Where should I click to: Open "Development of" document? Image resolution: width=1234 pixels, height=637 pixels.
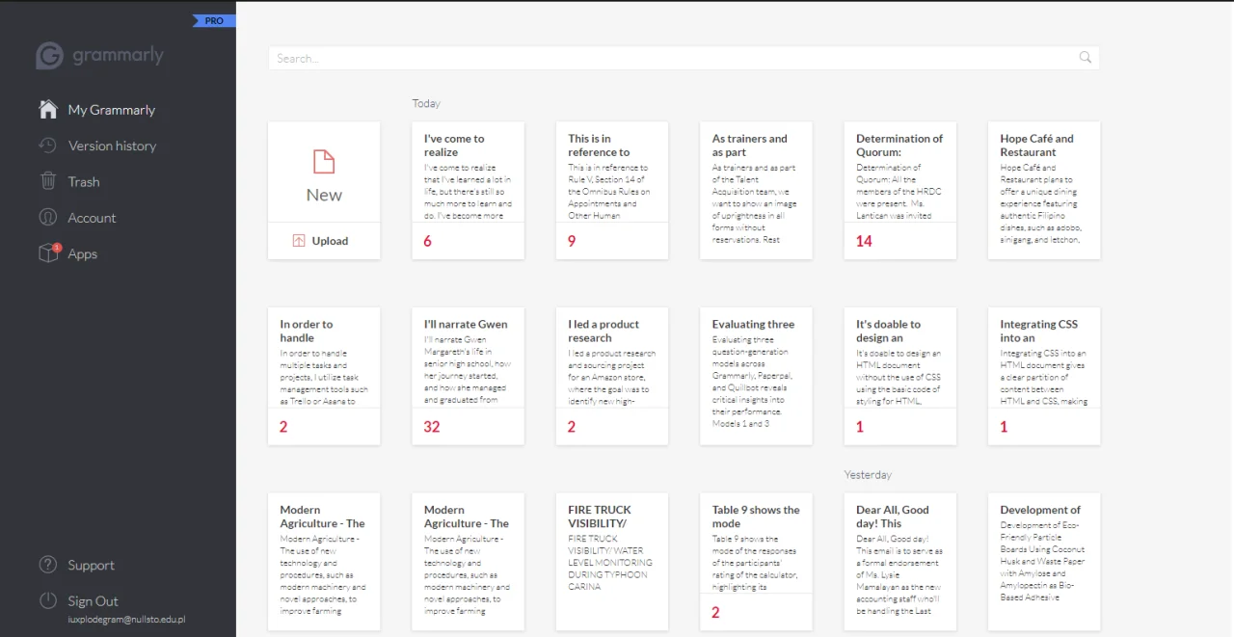(1044, 562)
